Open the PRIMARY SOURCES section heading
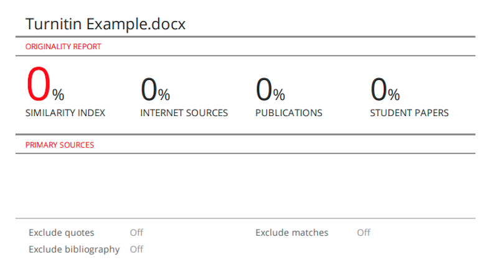This screenshot has width=498, height=273. [60, 145]
